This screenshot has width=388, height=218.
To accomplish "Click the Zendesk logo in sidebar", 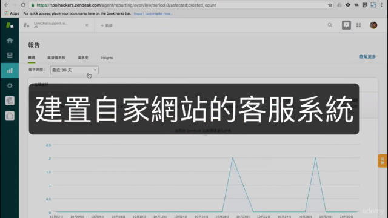I will pyautogui.click(x=10, y=25).
